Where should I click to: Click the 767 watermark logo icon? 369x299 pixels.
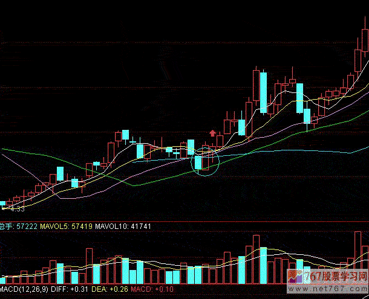pos(296,277)
